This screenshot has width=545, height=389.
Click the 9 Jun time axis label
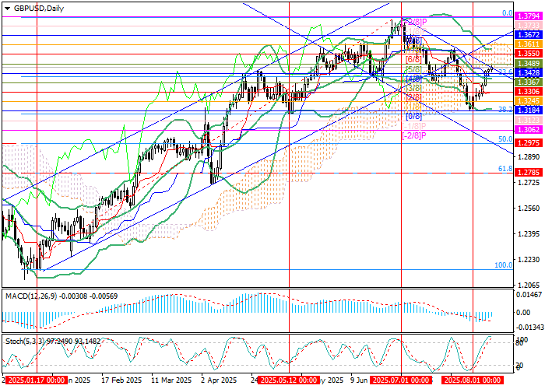pyautogui.click(x=359, y=380)
